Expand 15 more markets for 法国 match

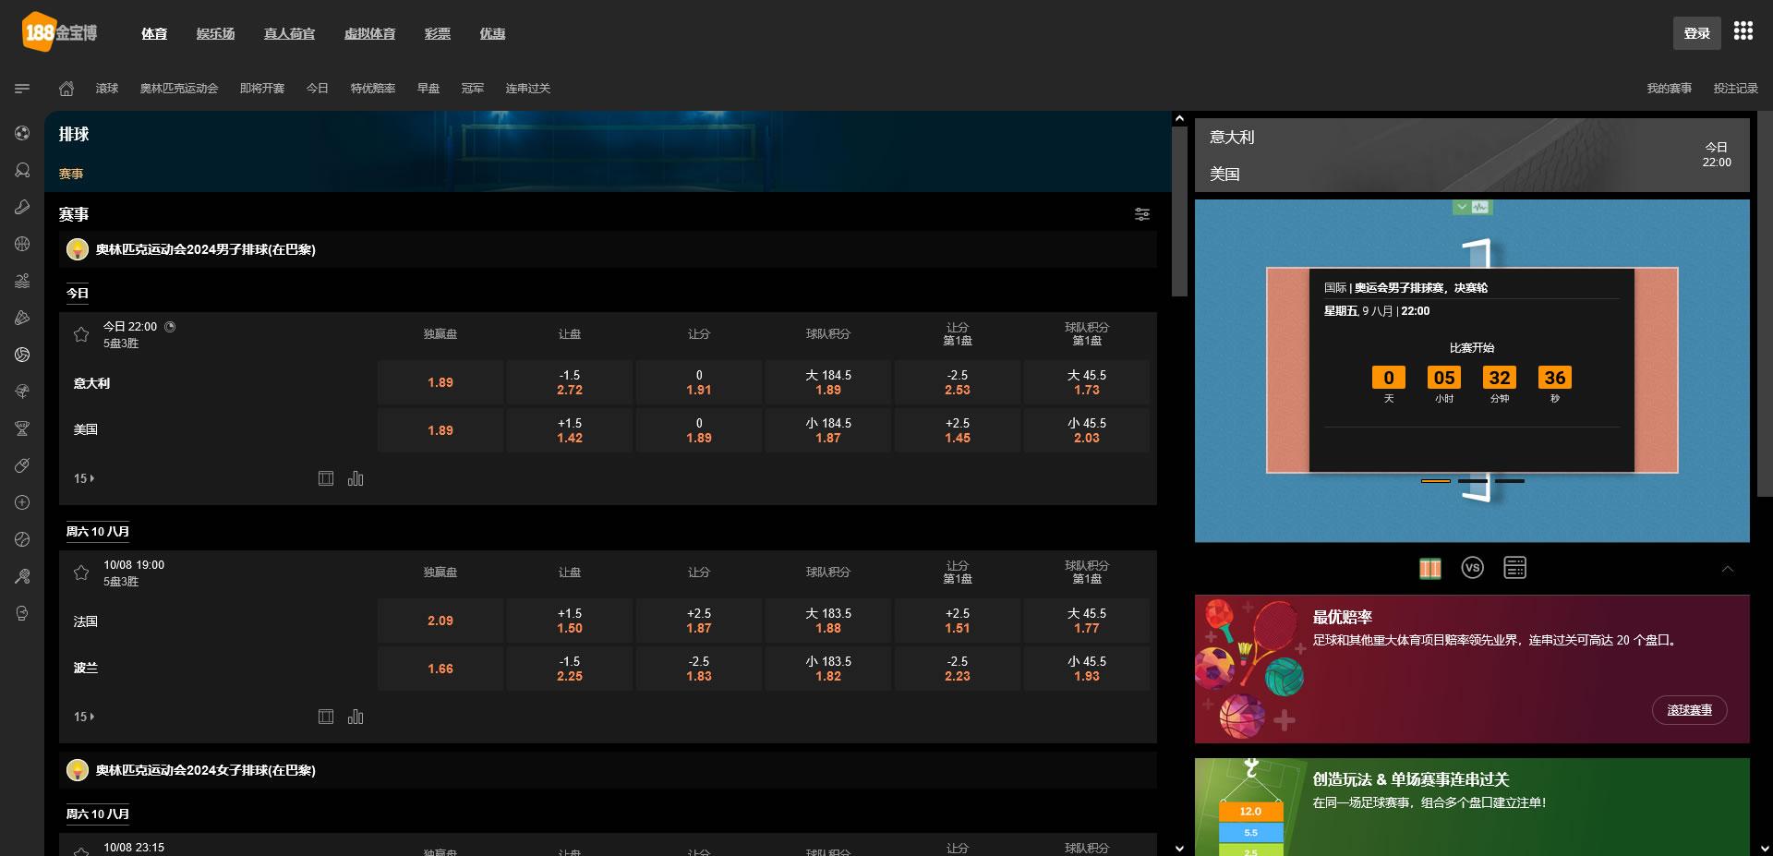(x=84, y=717)
